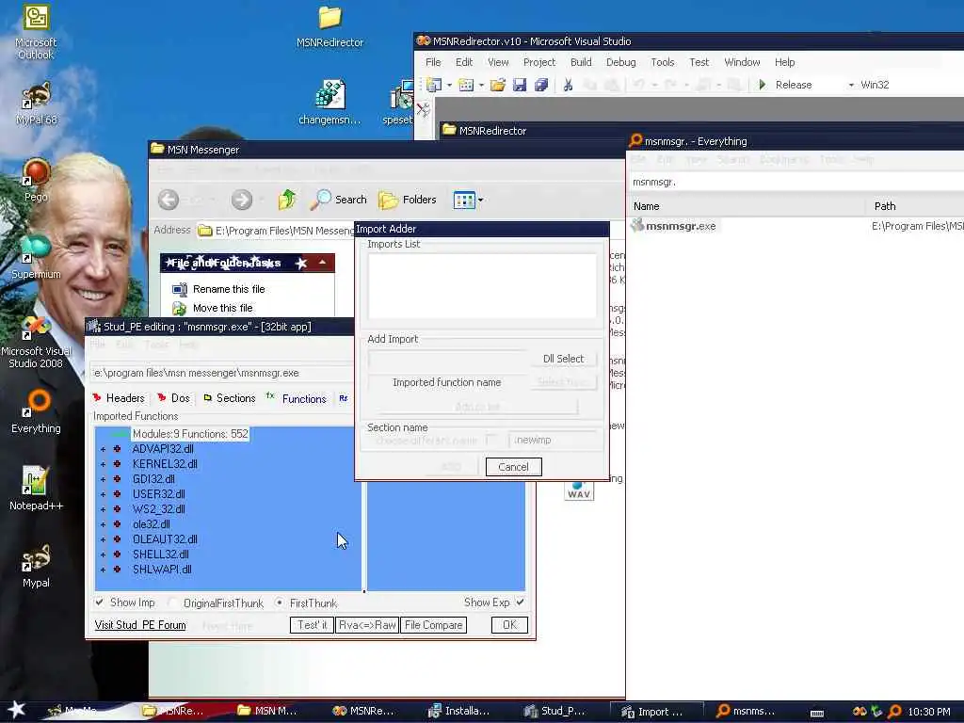Click the Save All icon in Visual Studio
The width and height of the screenshot is (964, 723).
(541, 85)
